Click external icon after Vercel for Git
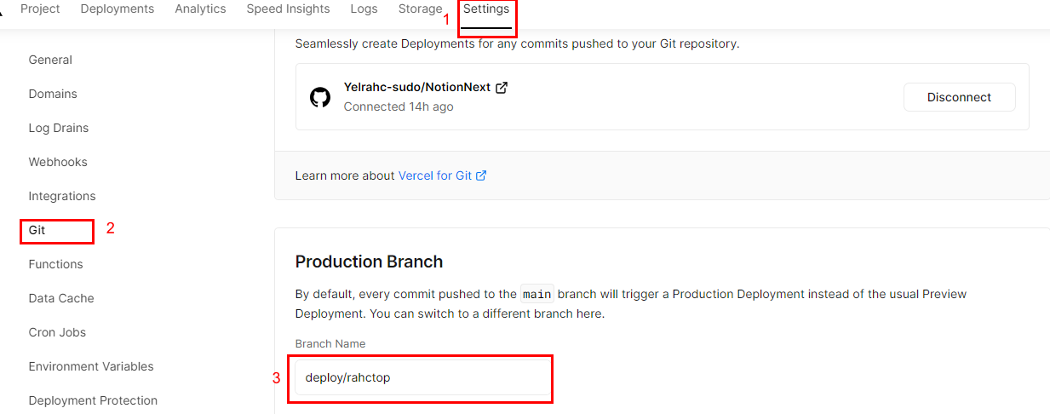 click(x=481, y=175)
